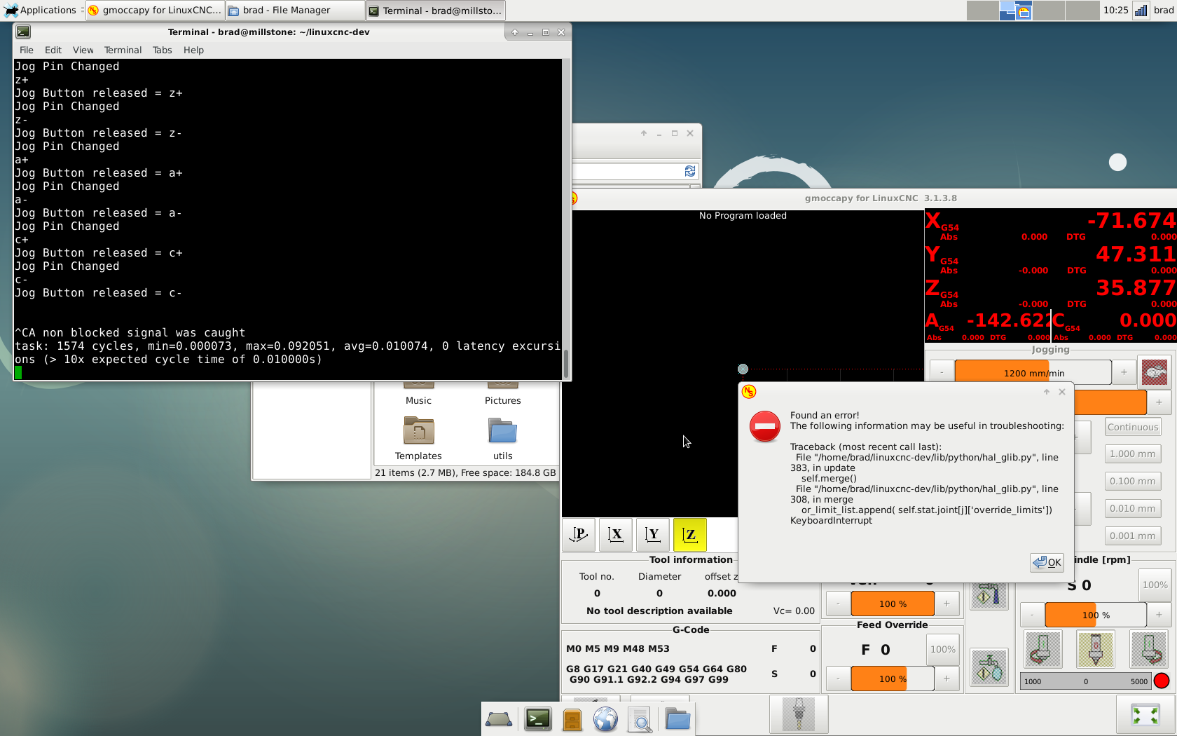Click the network signal tray icon
Viewport: 1177px width, 736px height.
[x=1141, y=11]
